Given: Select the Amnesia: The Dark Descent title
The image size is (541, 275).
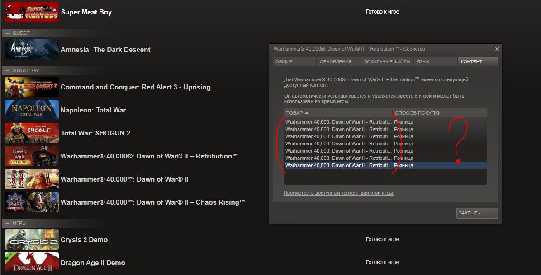Looking at the screenshot, I should pos(105,50).
